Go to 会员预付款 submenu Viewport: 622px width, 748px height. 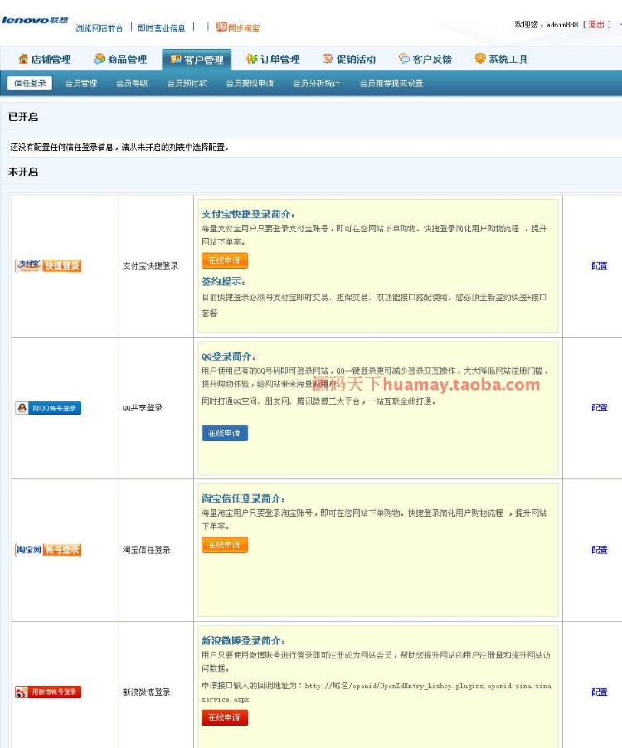pyautogui.click(x=187, y=83)
